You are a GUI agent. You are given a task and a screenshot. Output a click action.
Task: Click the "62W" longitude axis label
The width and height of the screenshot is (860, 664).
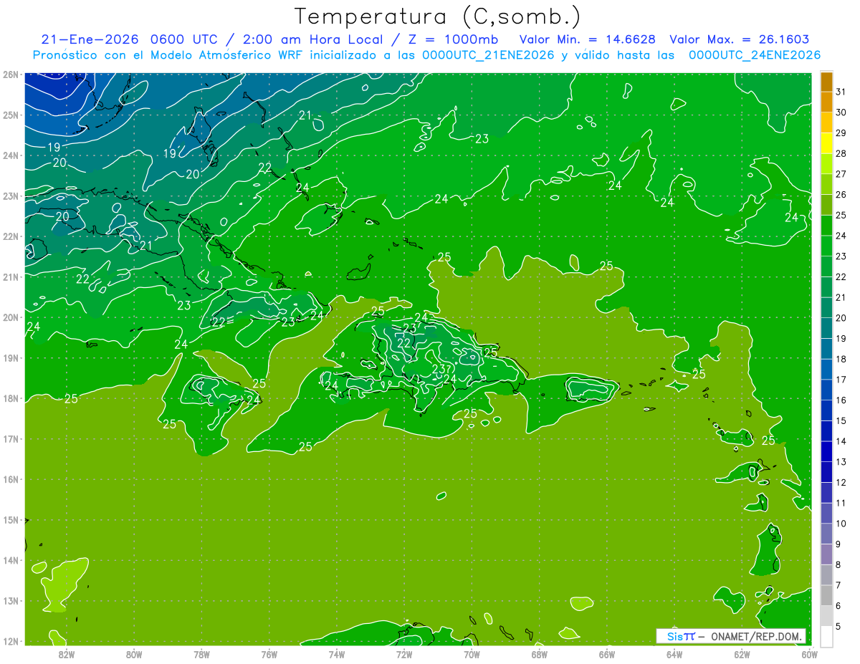tap(742, 654)
